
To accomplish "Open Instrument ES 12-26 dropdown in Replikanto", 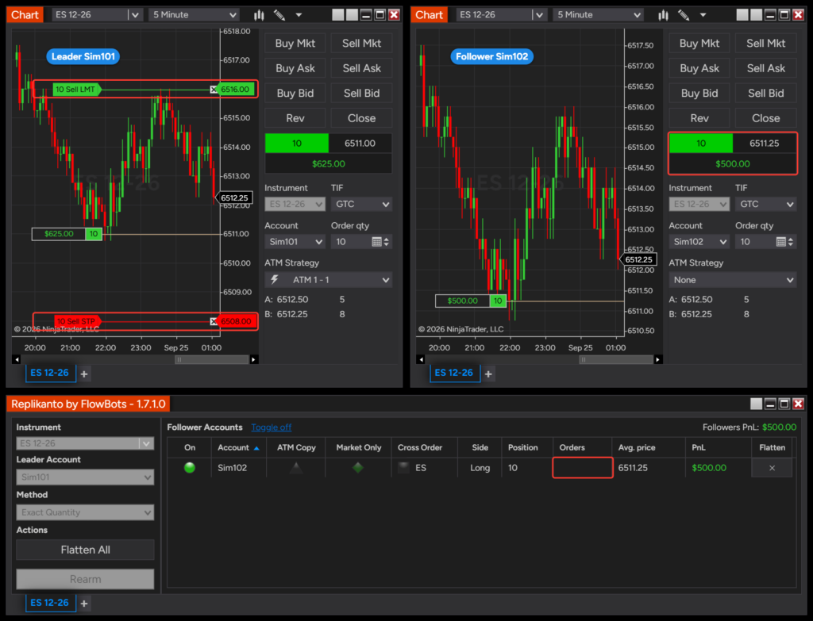I will 85,443.
